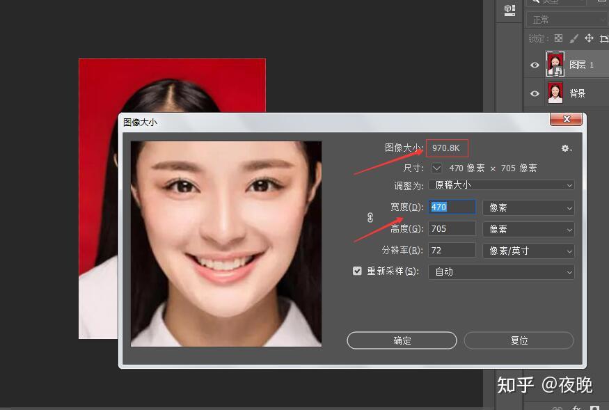Open the 调整为 原稿大小 dropdown
609x410 pixels.
[x=501, y=185]
